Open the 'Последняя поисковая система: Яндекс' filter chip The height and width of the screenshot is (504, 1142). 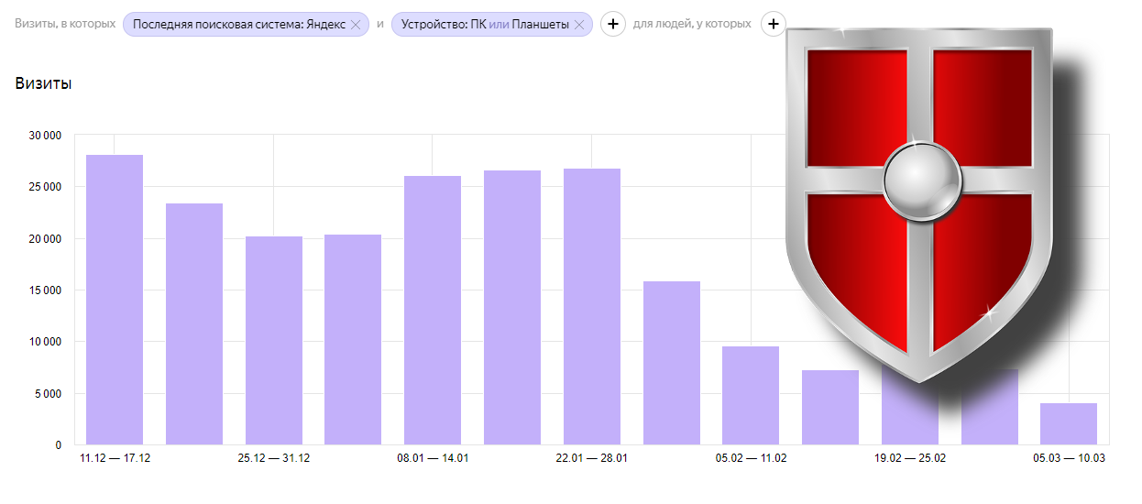pos(238,25)
